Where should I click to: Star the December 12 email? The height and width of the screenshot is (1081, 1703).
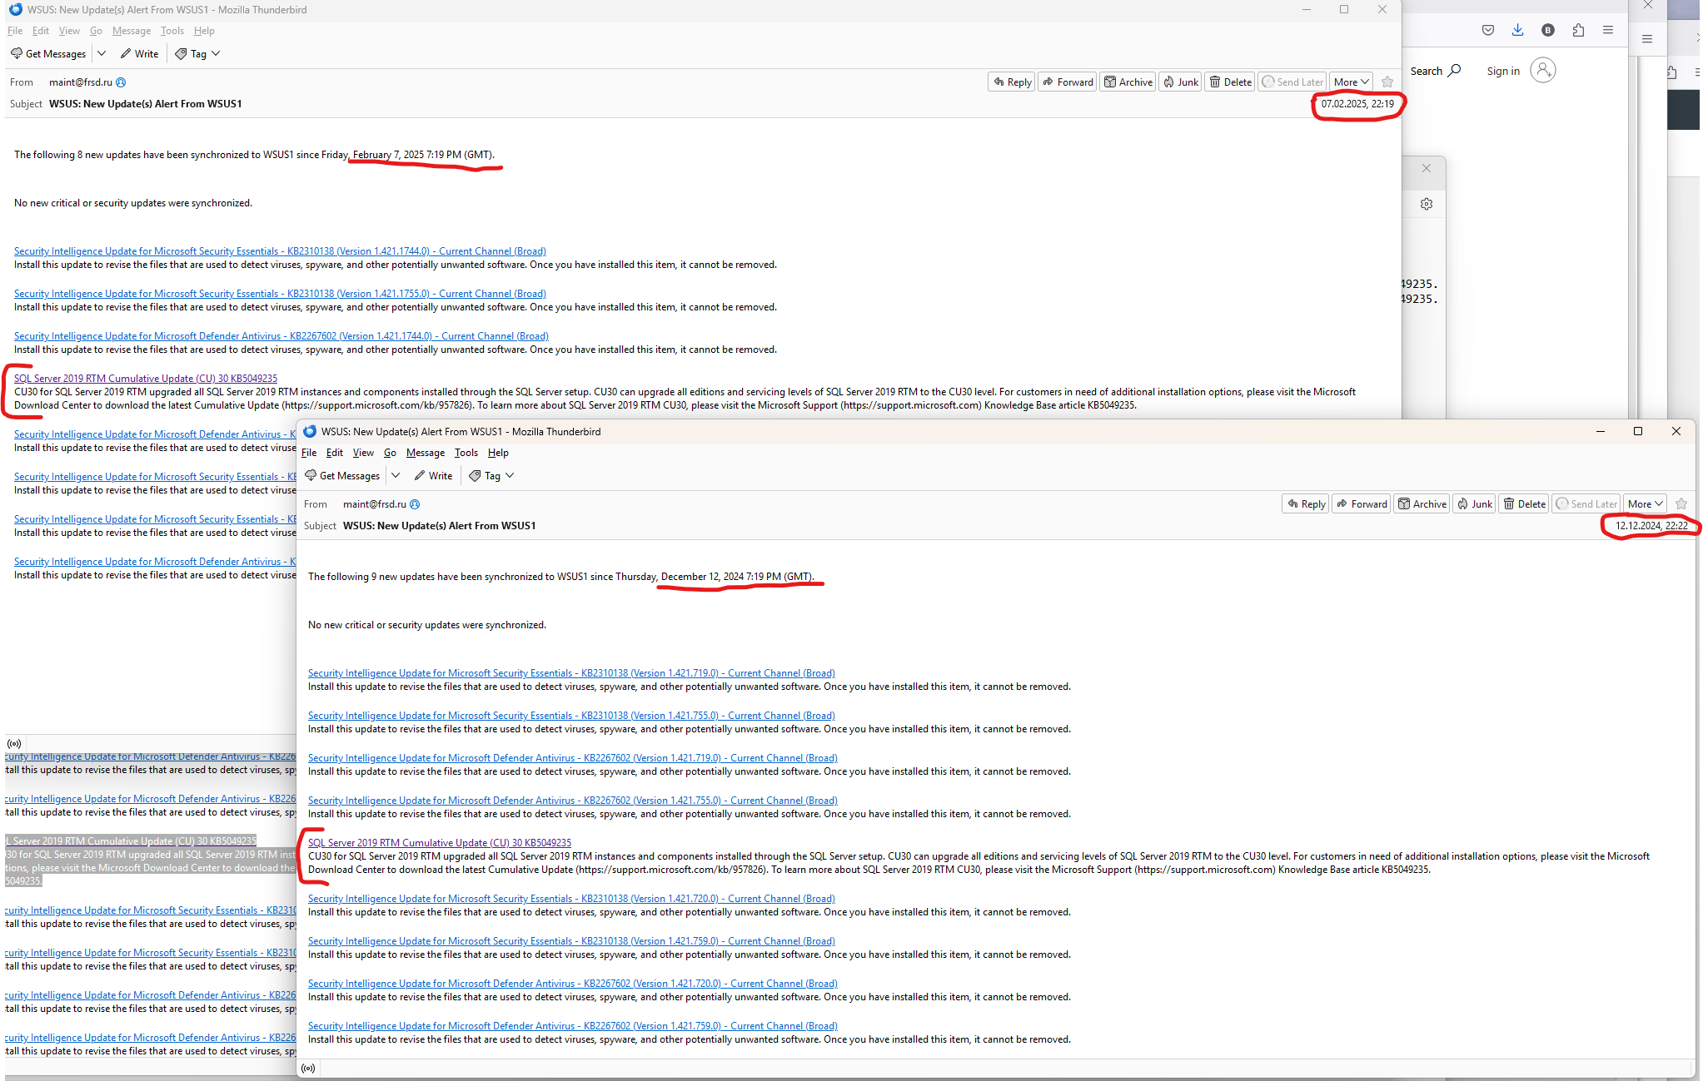point(1681,503)
